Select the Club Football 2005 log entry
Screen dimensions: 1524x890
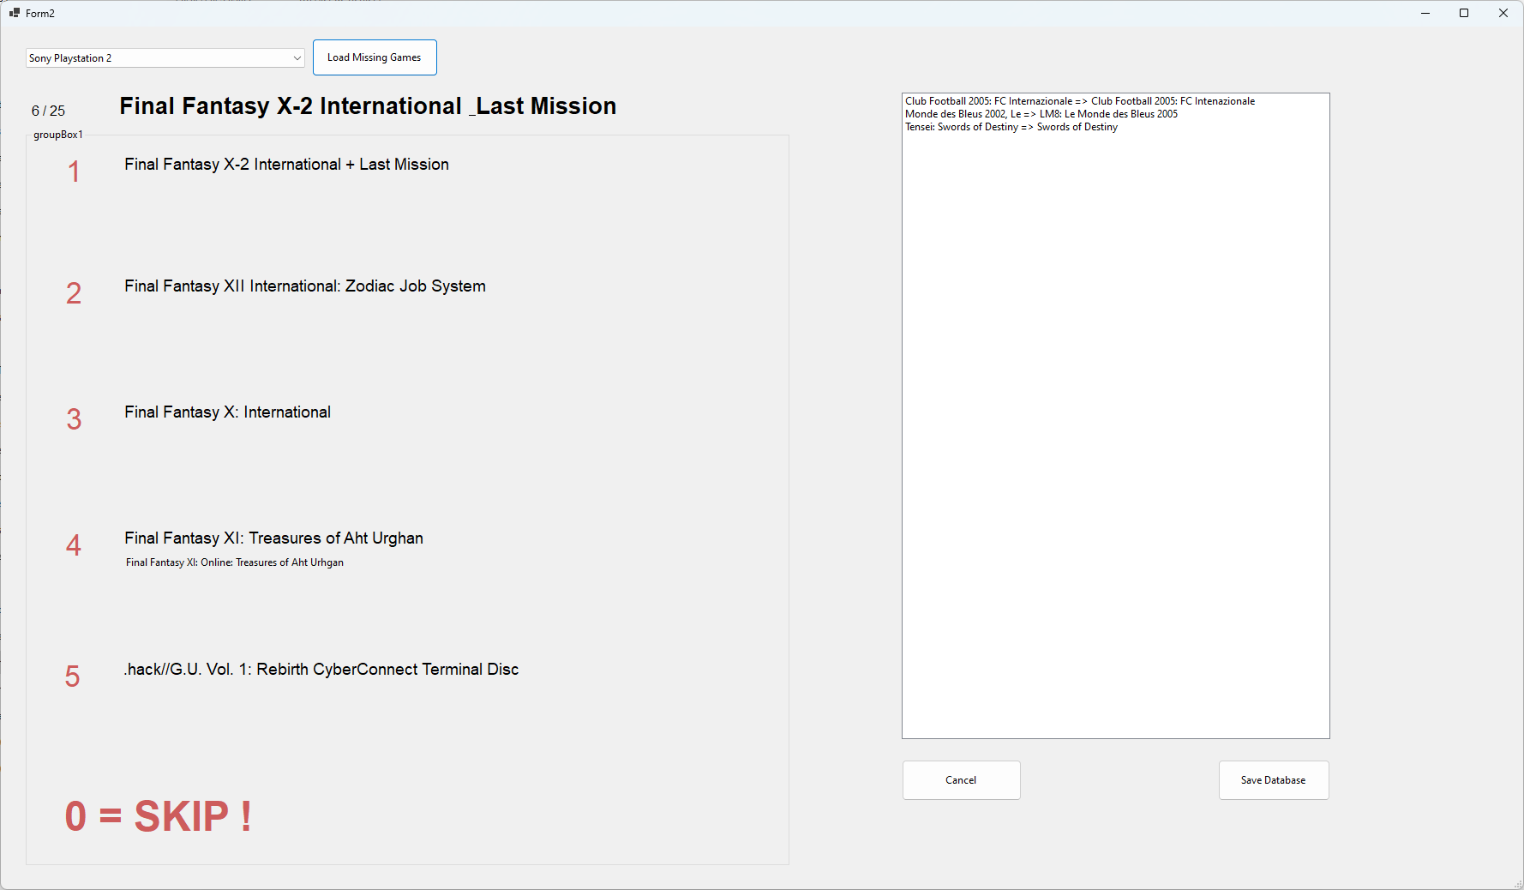tap(1080, 101)
